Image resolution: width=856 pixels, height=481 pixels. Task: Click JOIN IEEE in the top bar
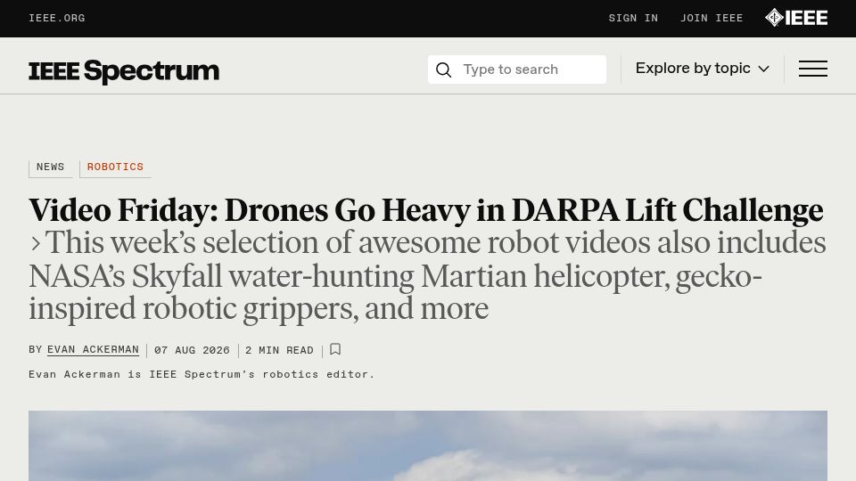coord(712,19)
